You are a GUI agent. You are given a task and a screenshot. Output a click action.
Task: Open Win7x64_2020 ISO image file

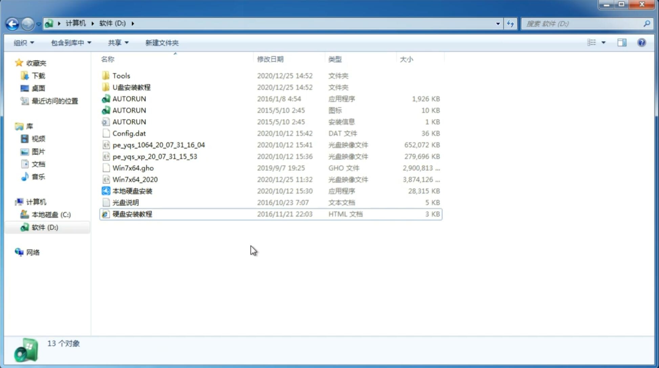(x=134, y=180)
